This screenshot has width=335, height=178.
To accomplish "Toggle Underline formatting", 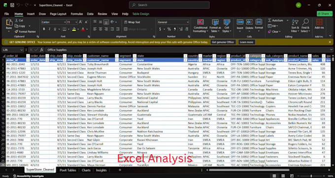I will click(x=55, y=29).
